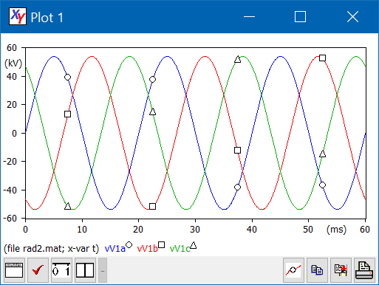
Task: Click the (ms) x-axis unit label
Action: (336, 230)
